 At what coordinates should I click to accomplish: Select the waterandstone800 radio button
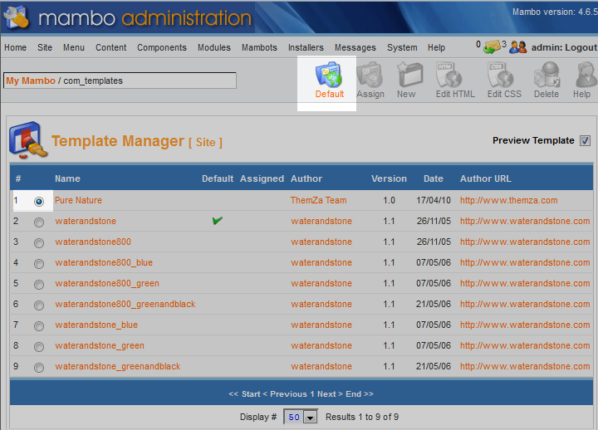click(x=38, y=243)
